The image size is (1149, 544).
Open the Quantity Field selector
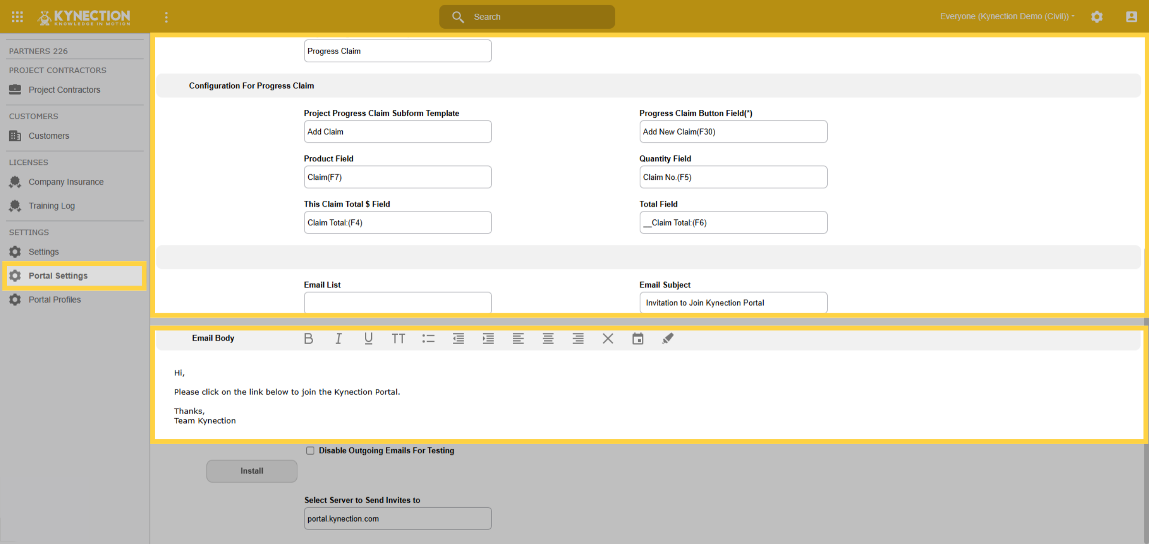tap(733, 177)
